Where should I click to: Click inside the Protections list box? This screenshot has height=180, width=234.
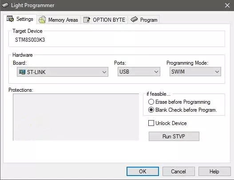coord(76,117)
